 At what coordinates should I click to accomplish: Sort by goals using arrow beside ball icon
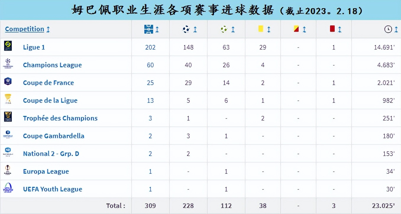195,29
